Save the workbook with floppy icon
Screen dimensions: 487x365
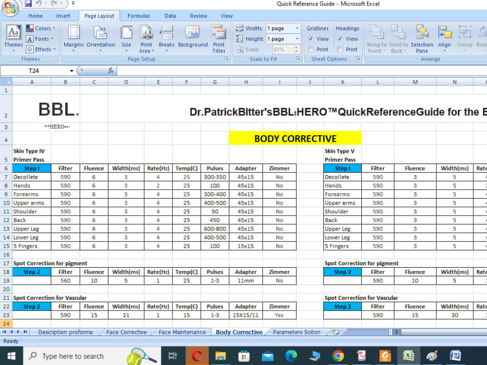[x=28, y=4]
